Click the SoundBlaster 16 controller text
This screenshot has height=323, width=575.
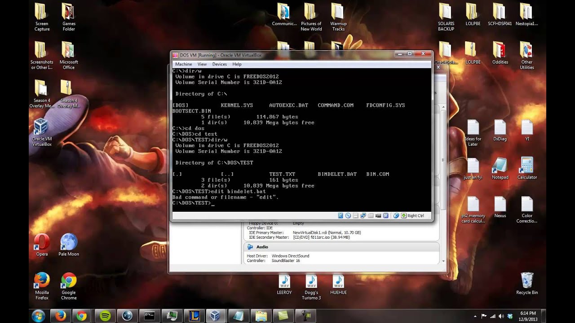[x=286, y=261]
